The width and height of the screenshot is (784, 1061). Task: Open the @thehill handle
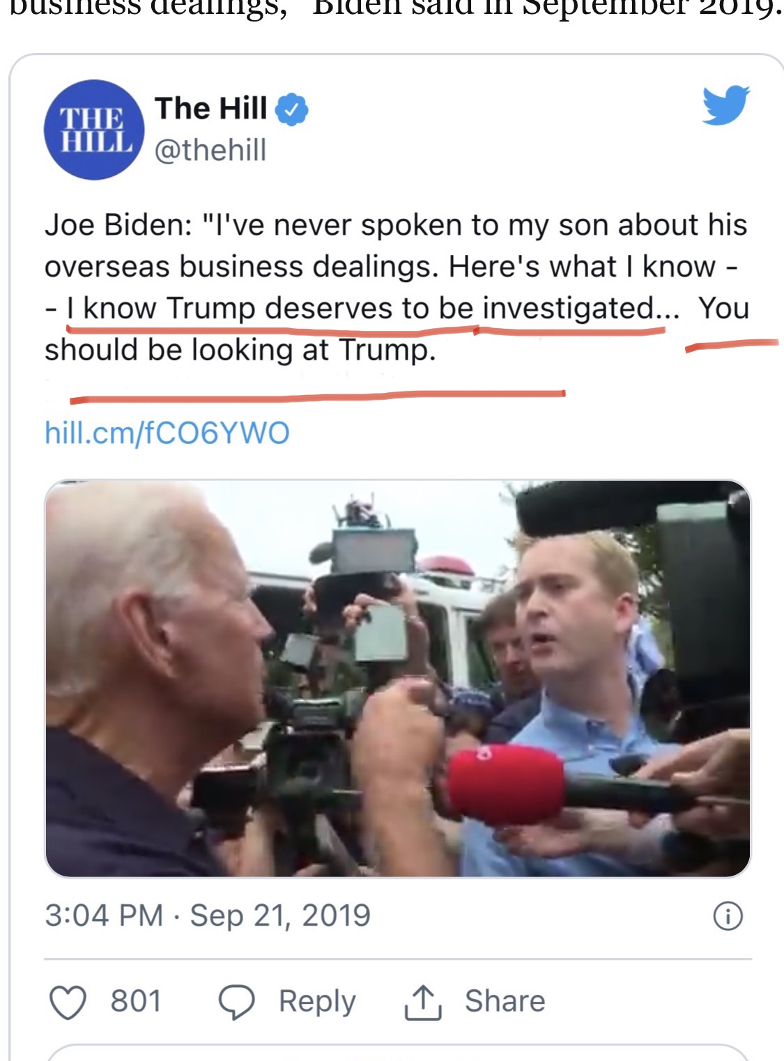coord(210,150)
